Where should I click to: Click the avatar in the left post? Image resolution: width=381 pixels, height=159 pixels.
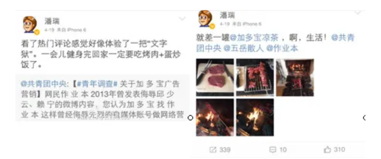click(30, 25)
